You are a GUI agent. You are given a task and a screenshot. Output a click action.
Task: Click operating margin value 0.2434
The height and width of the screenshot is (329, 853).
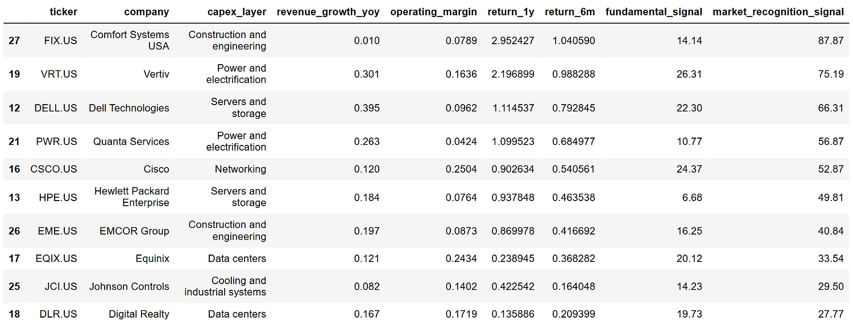click(461, 259)
